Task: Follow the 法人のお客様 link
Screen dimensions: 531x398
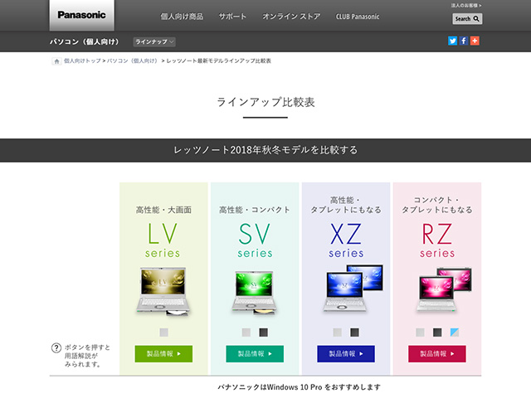Action: click(x=466, y=6)
